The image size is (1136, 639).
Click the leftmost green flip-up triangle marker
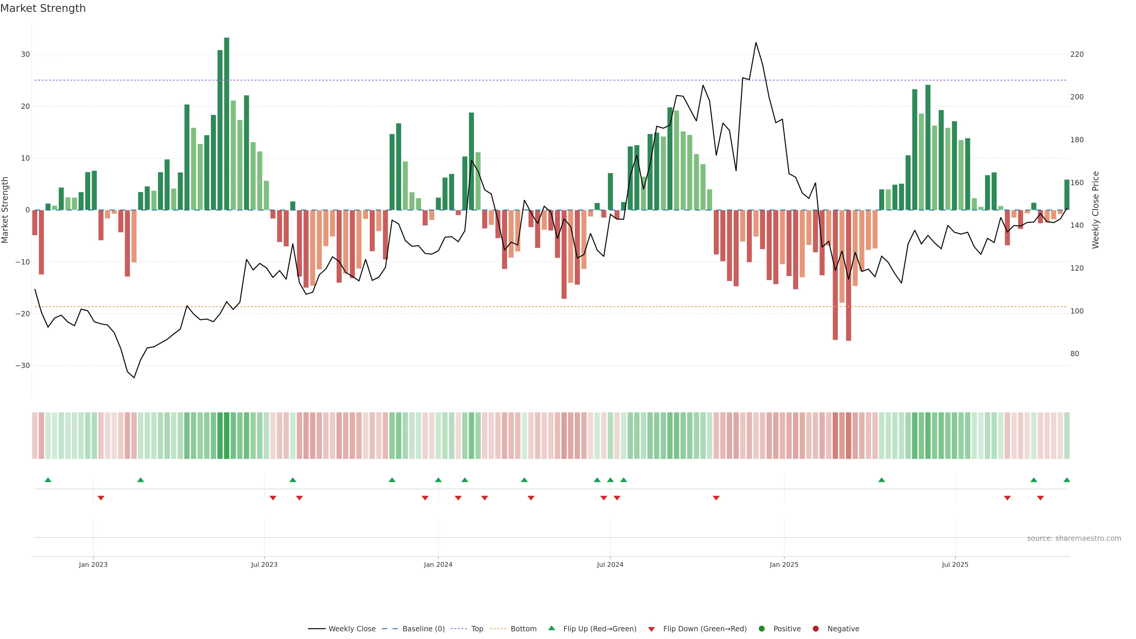[x=48, y=480]
